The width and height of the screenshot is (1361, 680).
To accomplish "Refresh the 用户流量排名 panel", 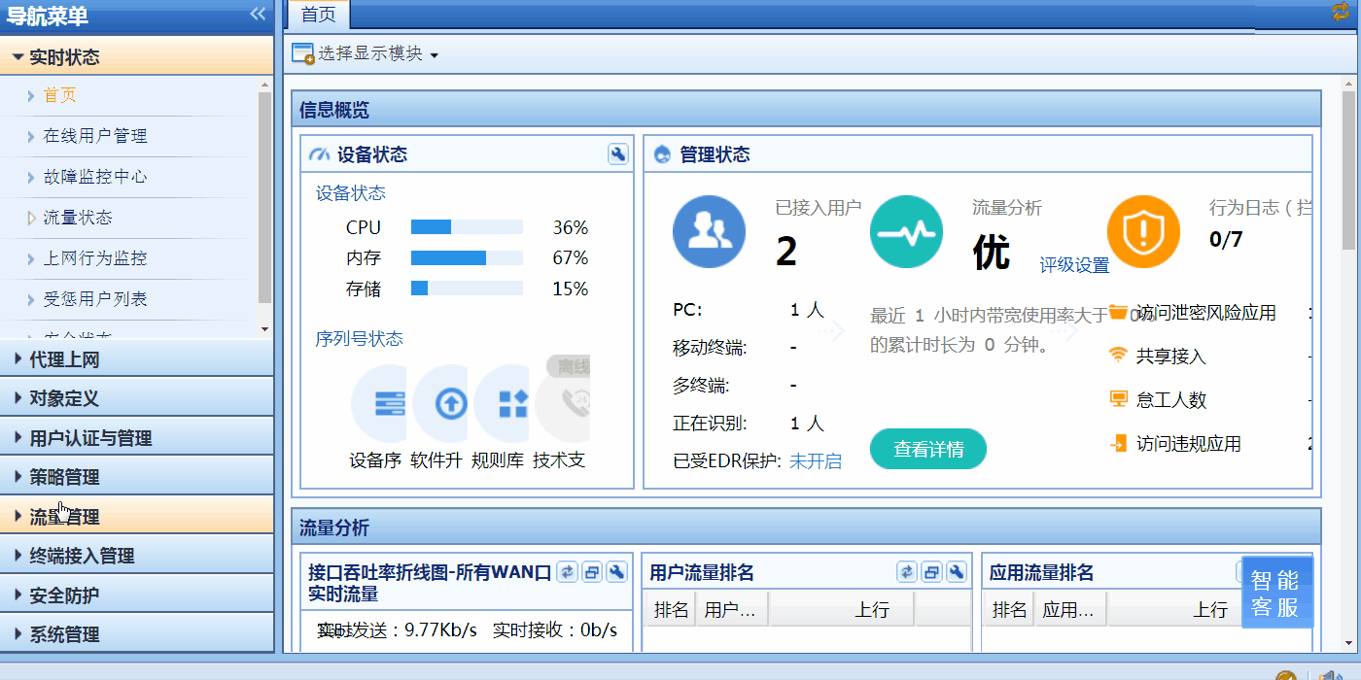I will (x=907, y=572).
